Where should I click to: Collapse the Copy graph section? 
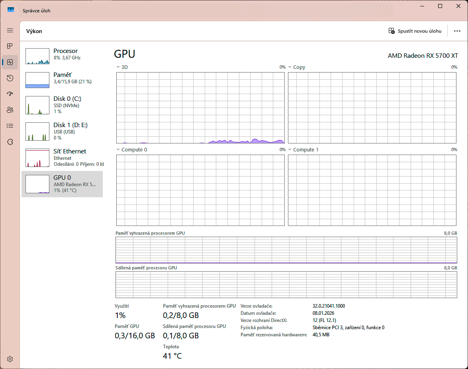(x=290, y=67)
